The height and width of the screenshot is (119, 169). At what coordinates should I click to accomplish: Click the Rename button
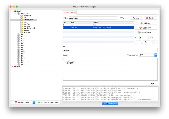click(x=136, y=18)
